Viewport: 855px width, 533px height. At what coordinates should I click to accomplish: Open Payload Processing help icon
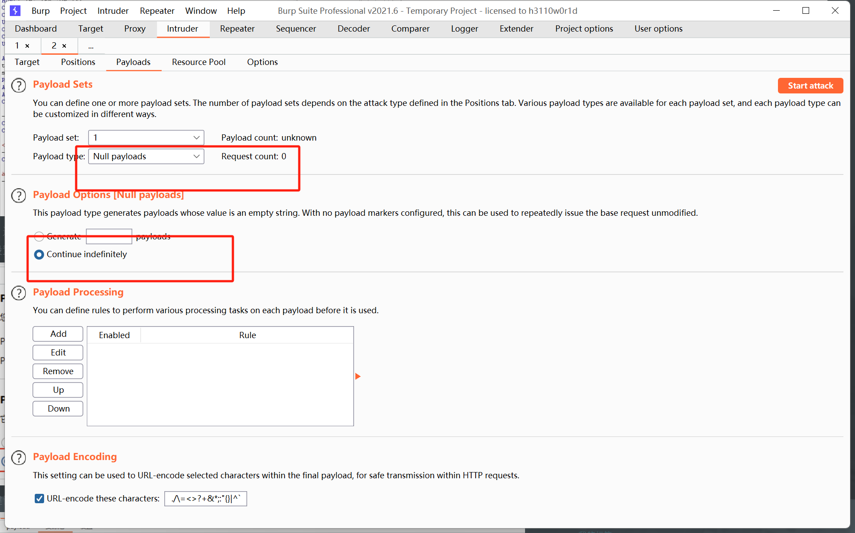pyautogui.click(x=19, y=293)
